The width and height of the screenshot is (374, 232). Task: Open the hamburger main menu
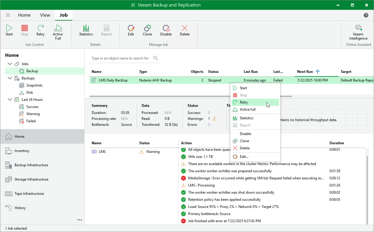[8, 15]
